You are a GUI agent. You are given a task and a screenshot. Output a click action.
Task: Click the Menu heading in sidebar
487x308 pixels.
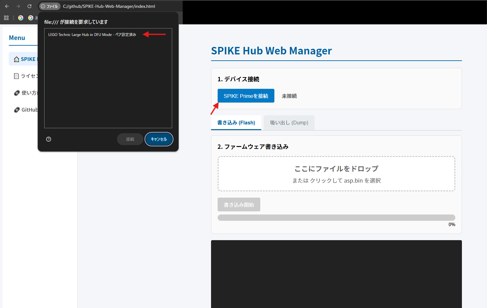click(17, 38)
